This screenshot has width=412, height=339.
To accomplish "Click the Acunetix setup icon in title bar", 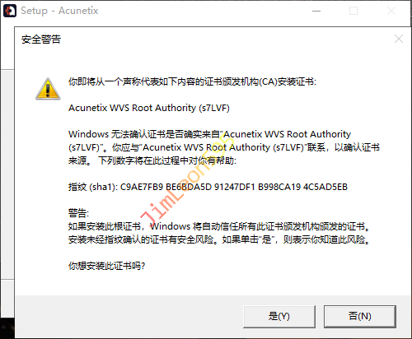I will coord(10,11).
